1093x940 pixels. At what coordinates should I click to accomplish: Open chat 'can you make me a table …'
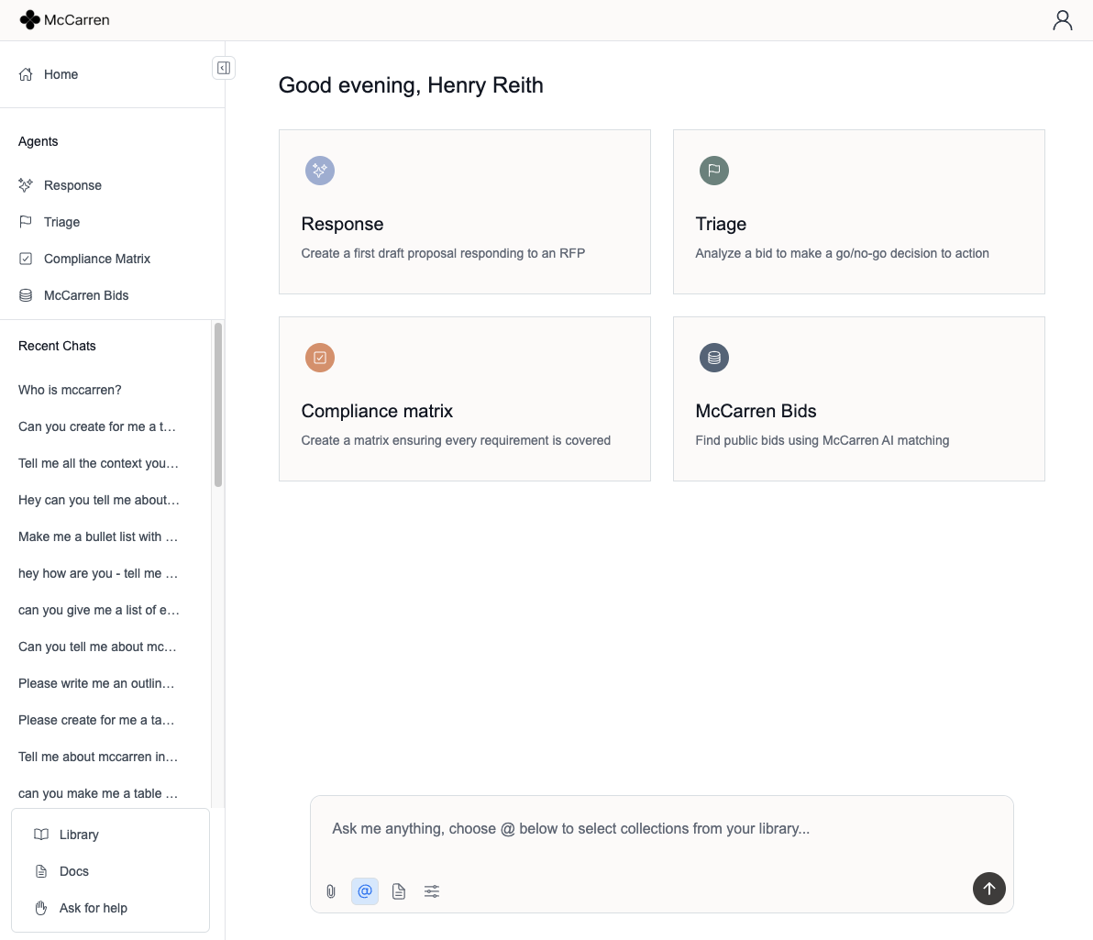(98, 793)
